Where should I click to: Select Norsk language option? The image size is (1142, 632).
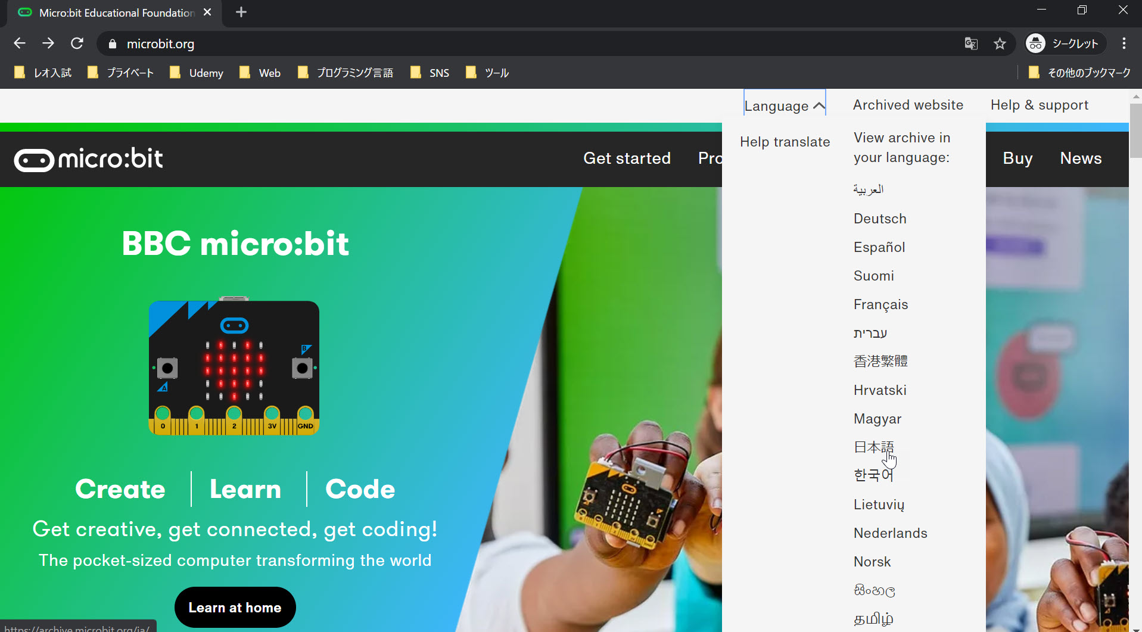[872, 562]
